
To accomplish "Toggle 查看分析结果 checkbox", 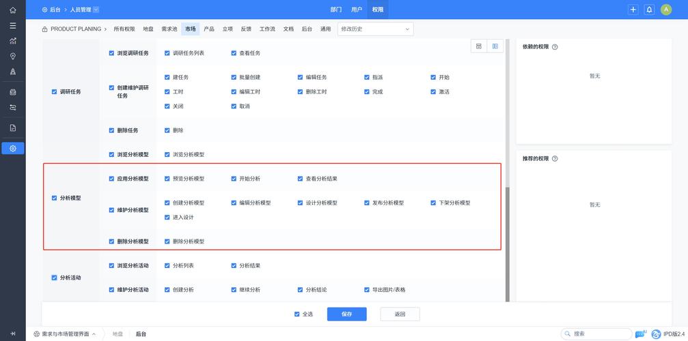I will click(300, 179).
